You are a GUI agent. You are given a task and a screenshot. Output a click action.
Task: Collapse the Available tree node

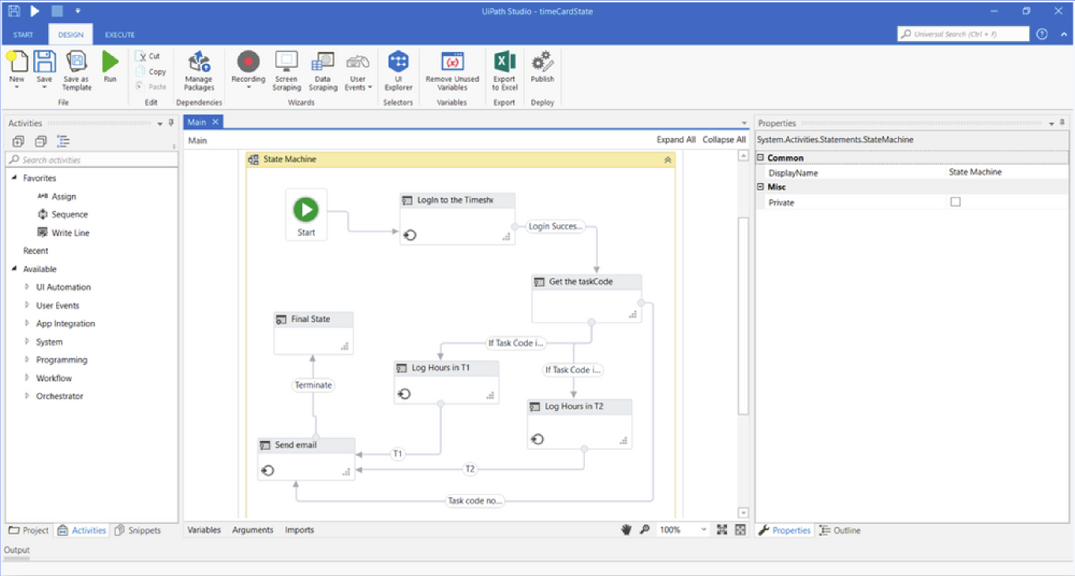14,269
